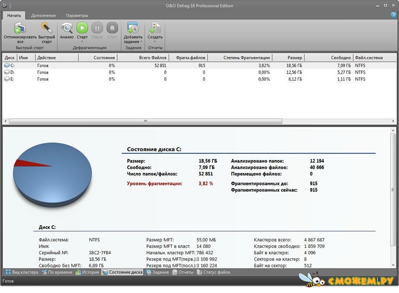This screenshot has width=399, height=293.
Task: Click the NTFS cell in drive D: row
Action: coord(360,72)
